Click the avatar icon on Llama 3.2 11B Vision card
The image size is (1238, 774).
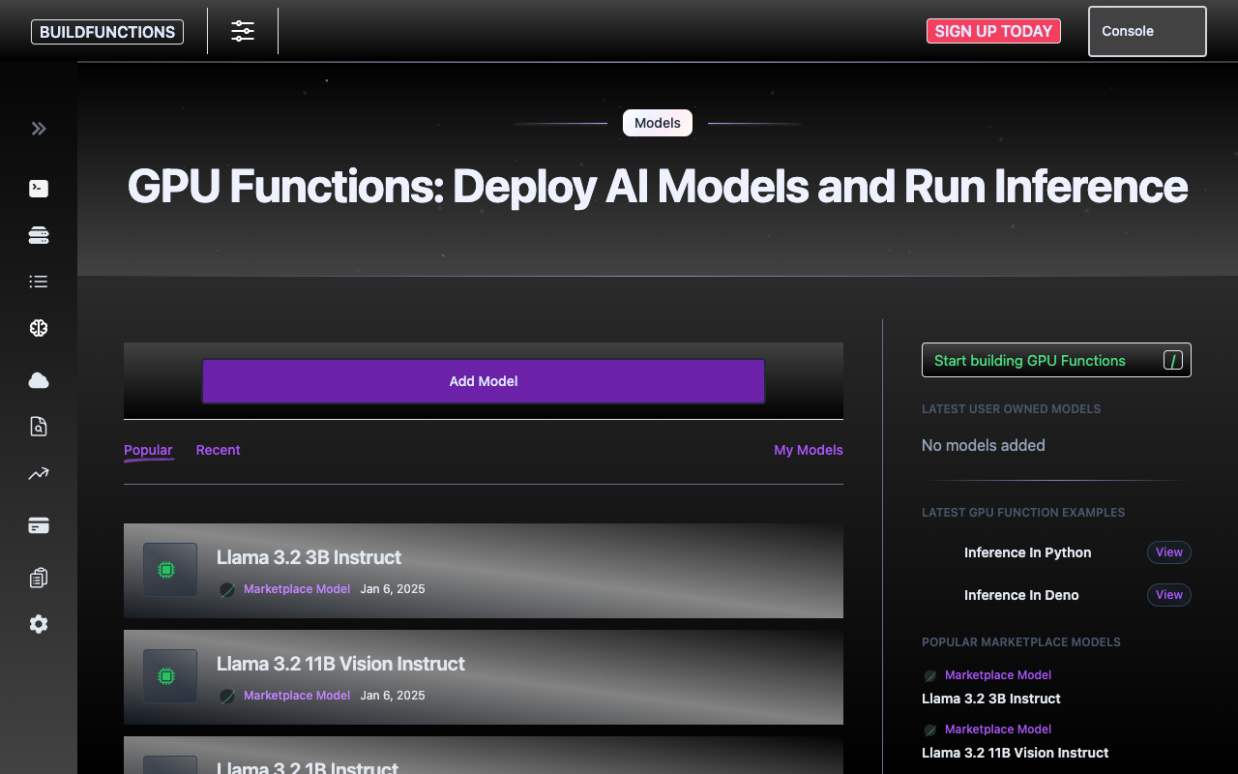pos(226,696)
